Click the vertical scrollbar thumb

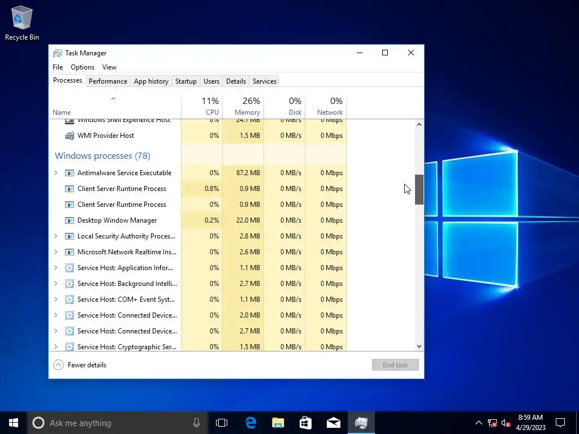coord(419,190)
